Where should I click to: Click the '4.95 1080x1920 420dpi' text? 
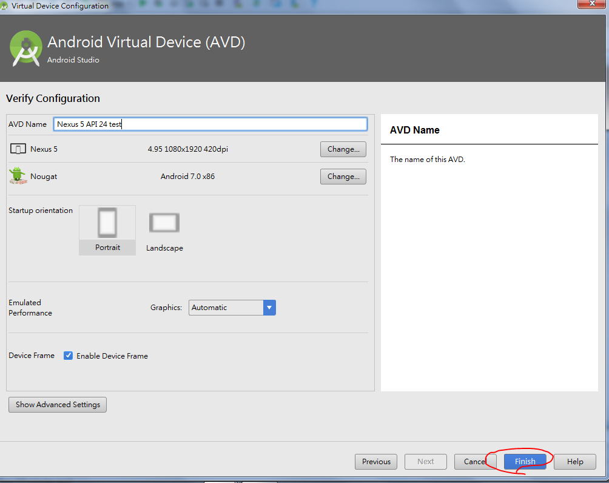pos(187,149)
